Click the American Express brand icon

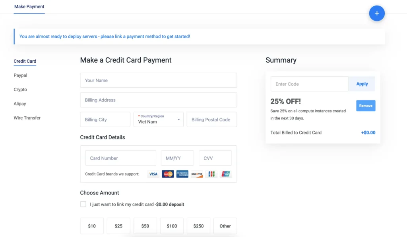click(x=182, y=174)
